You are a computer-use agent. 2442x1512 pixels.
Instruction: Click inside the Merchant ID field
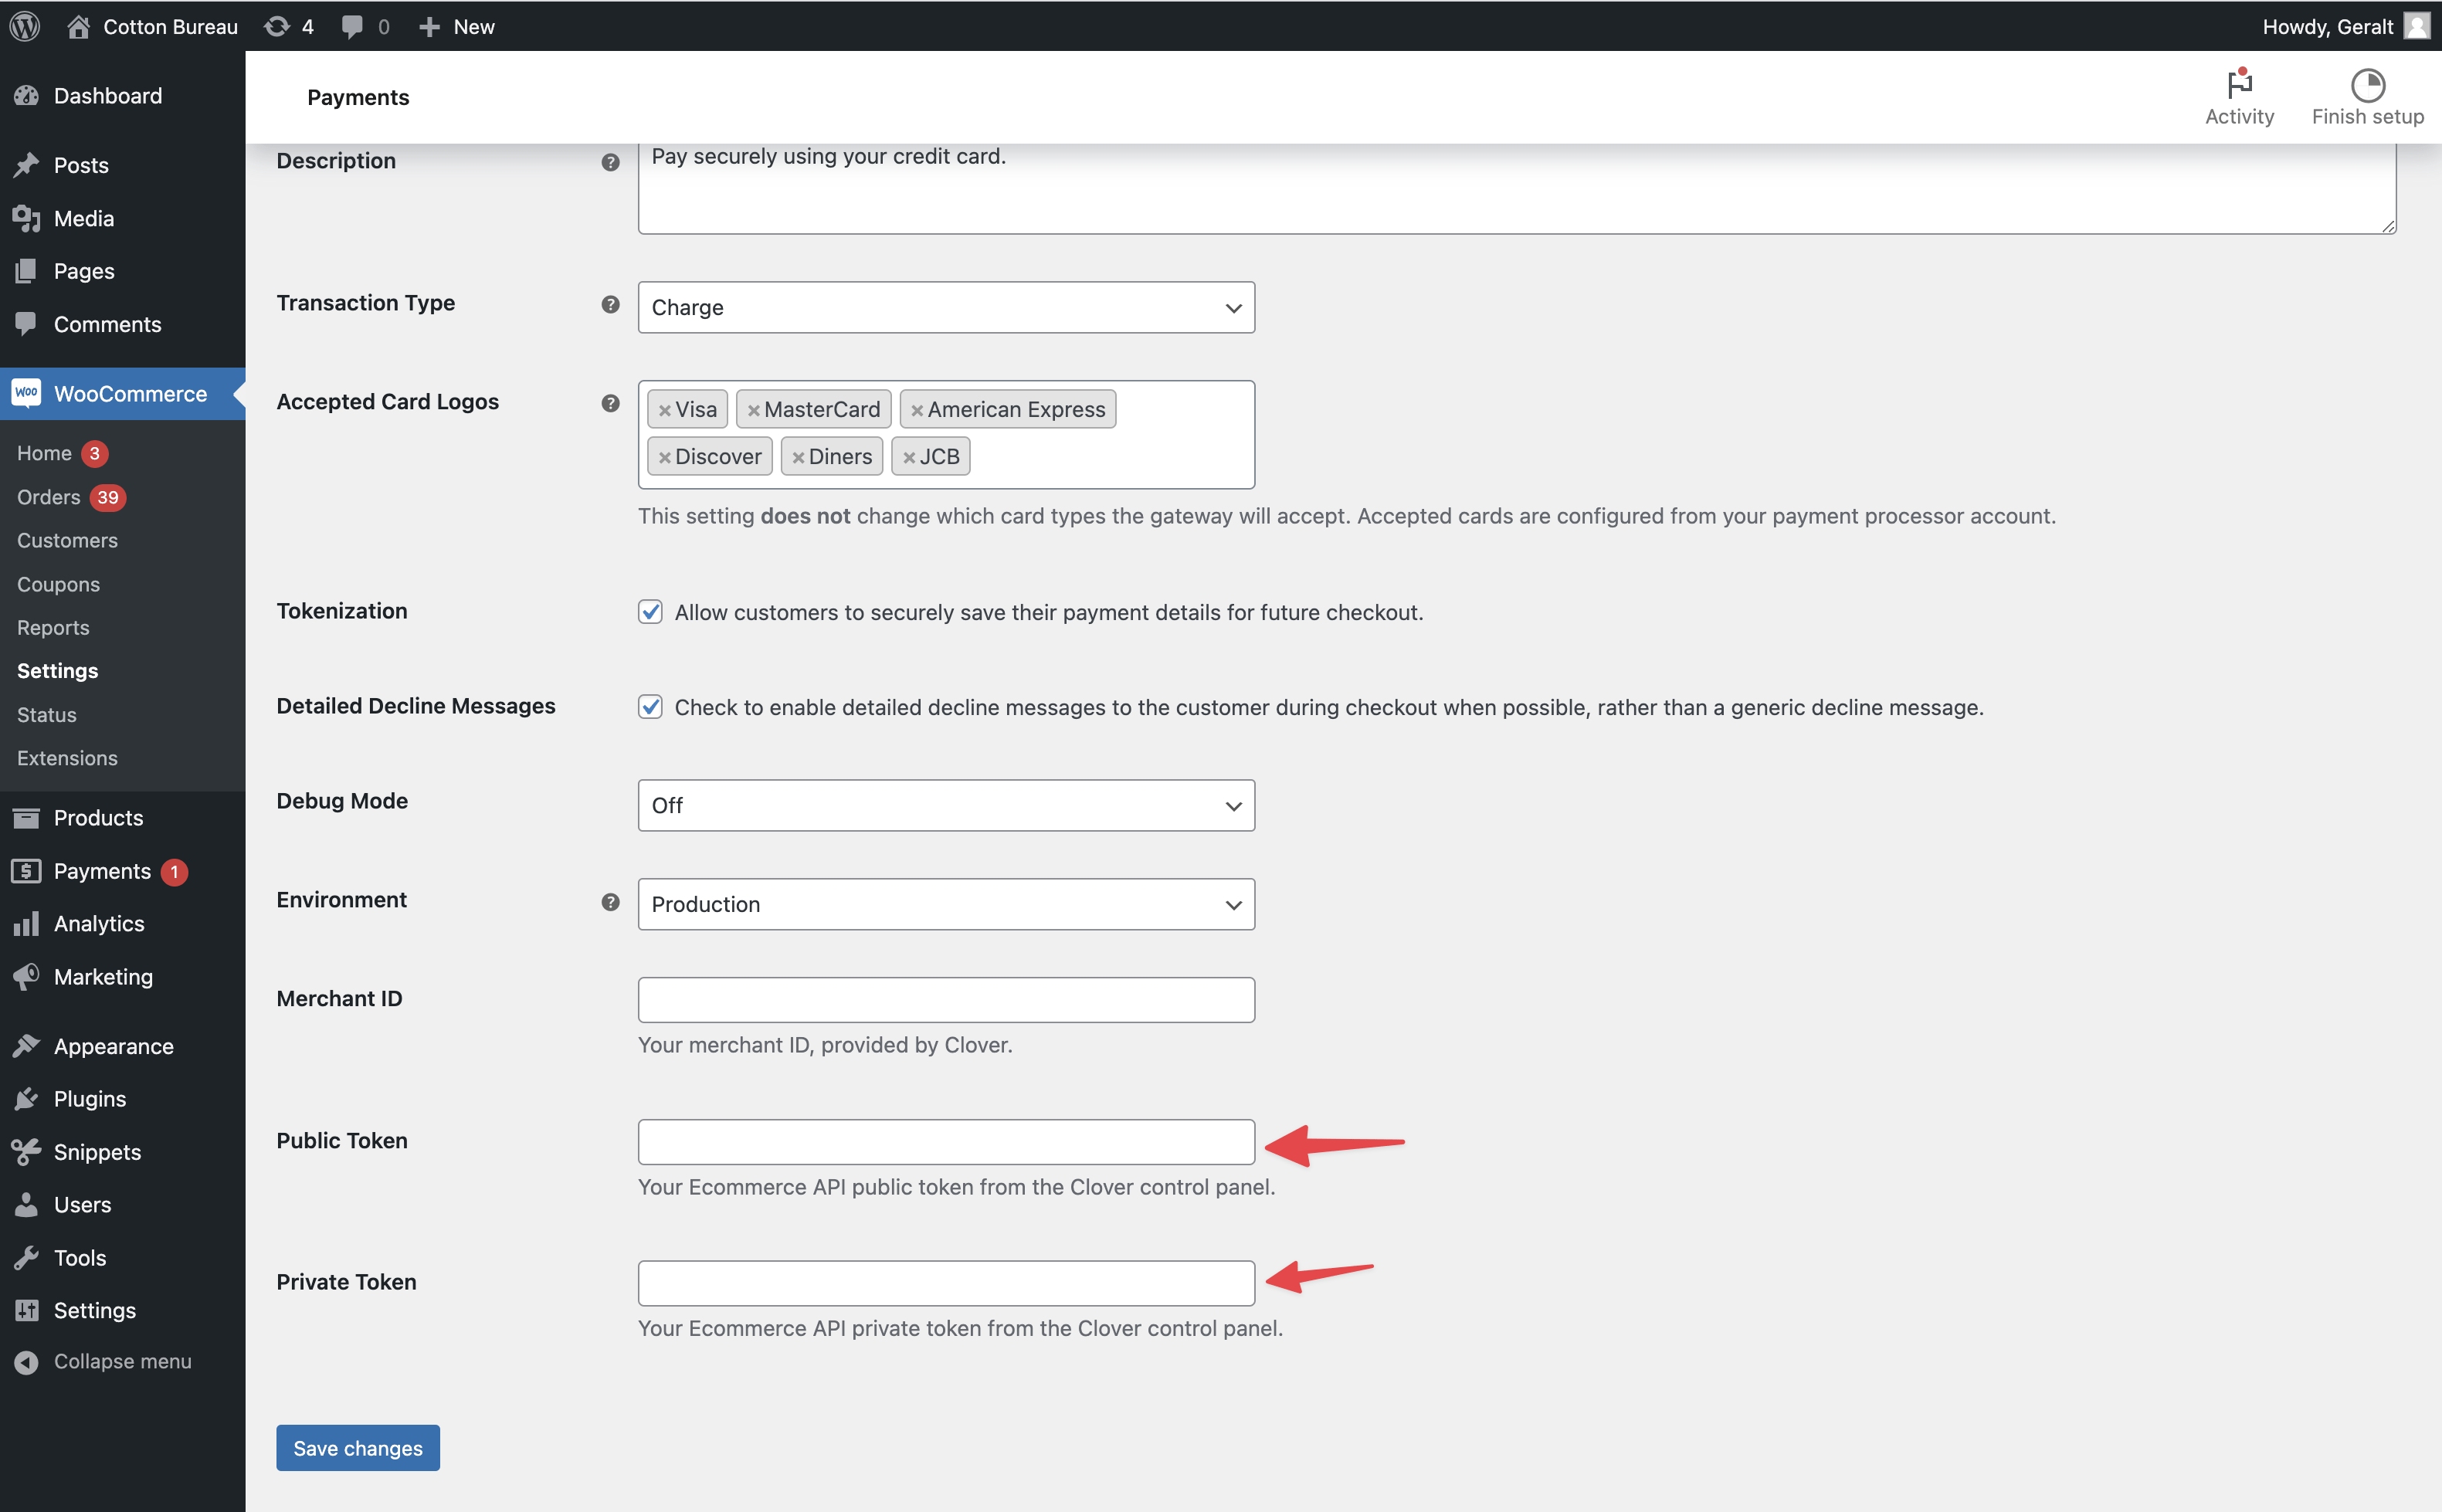[x=945, y=999]
